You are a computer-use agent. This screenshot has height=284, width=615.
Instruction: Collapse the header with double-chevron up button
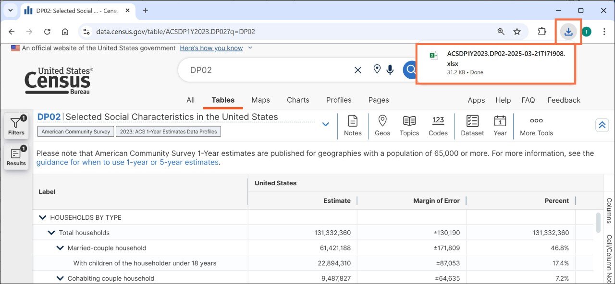(x=602, y=125)
